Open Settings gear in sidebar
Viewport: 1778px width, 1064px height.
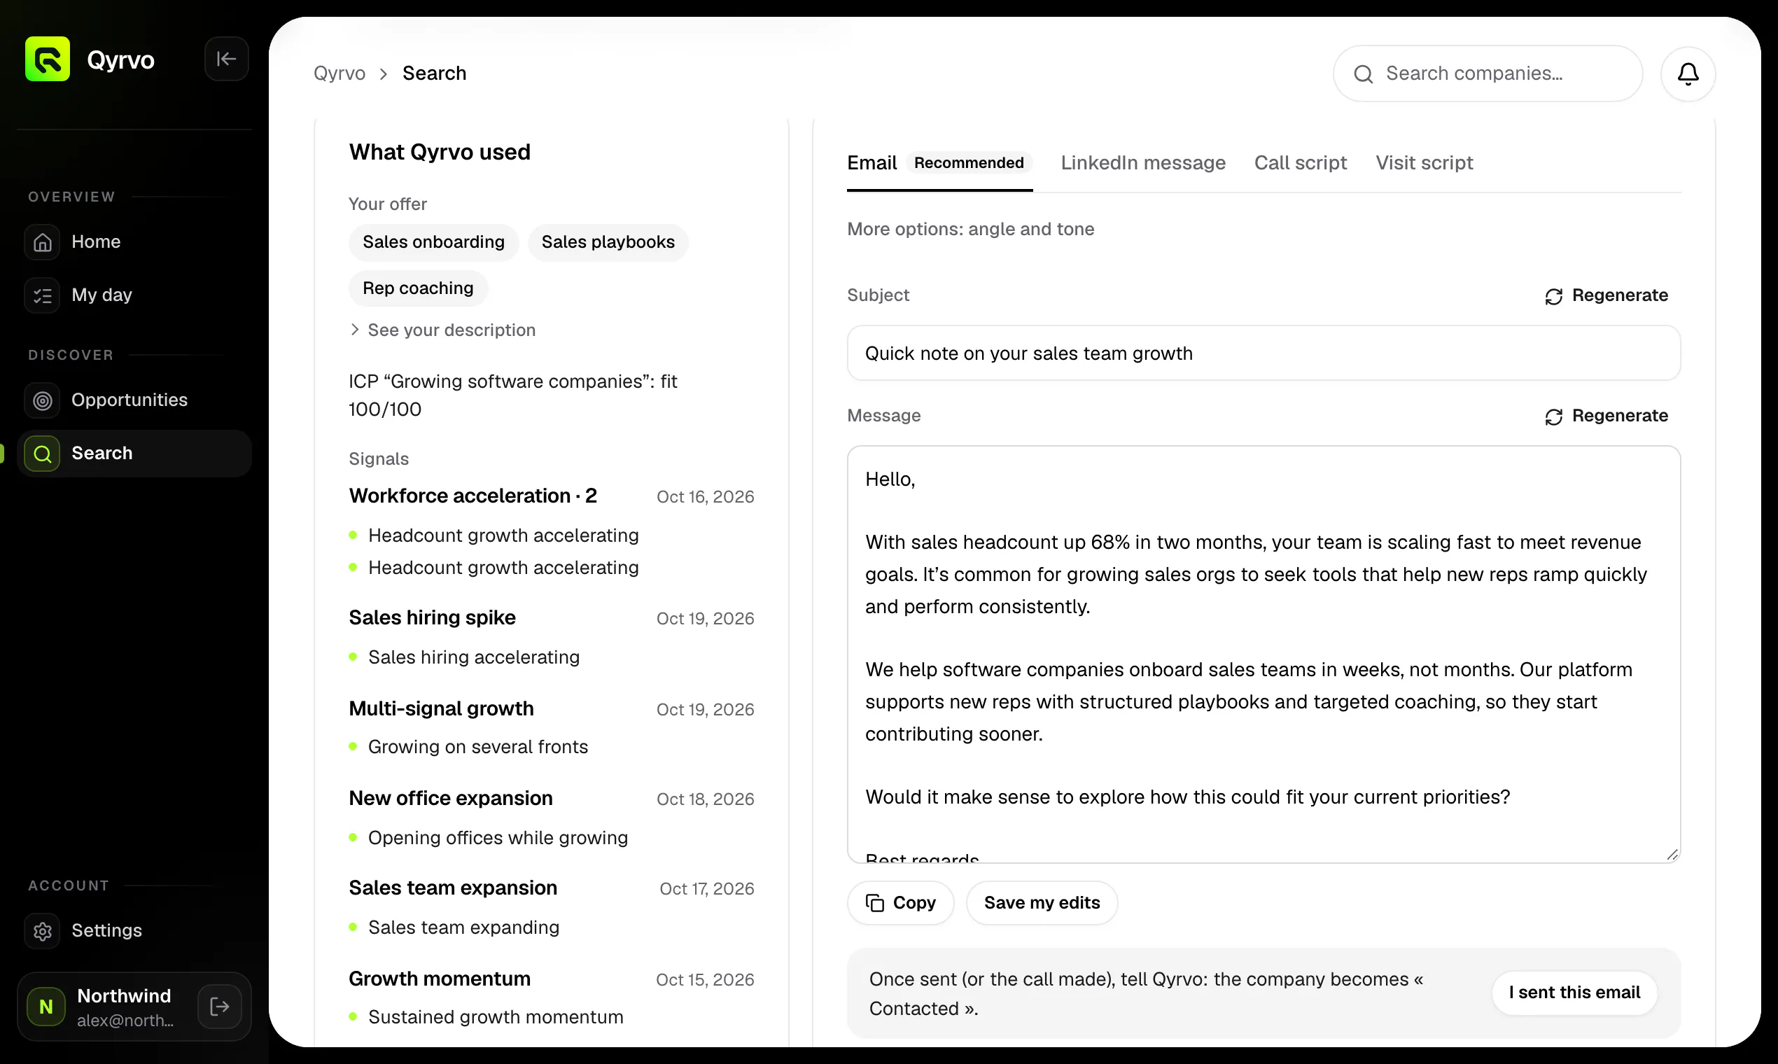coord(42,930)
